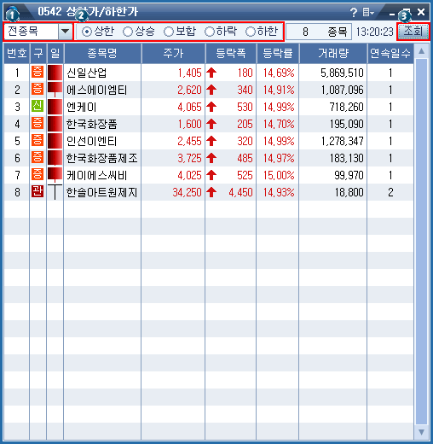Click the 증 badge for 한국화장품제조
Screen dimensions: 433x444
38,157
